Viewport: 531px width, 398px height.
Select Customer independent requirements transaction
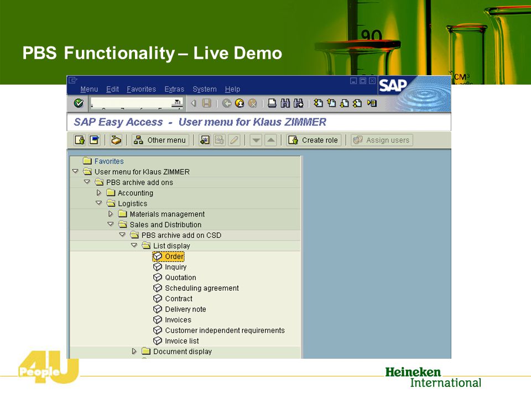(x=219, y=330)
